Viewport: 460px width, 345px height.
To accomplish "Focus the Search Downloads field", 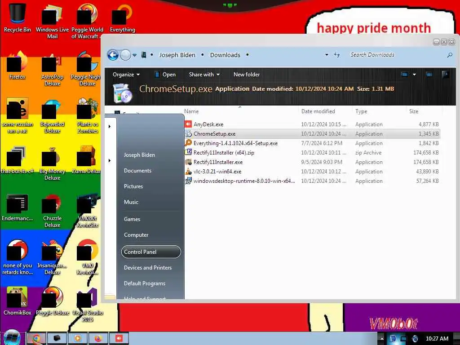I will pyautogui.click(x=396, y=55).
